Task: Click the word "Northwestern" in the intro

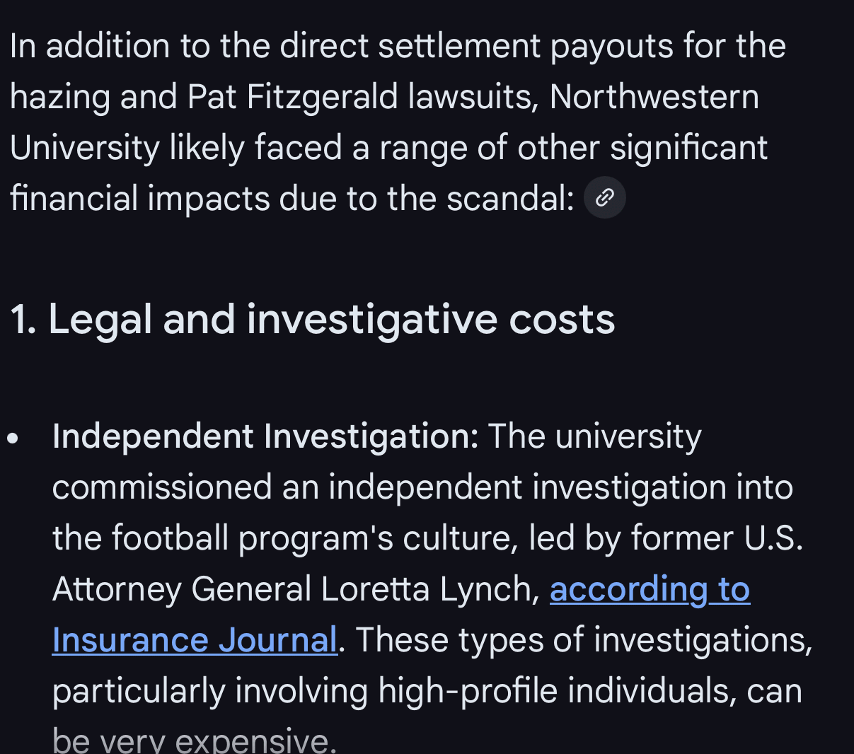Action: pyautogui.click(x=654, y=97)
